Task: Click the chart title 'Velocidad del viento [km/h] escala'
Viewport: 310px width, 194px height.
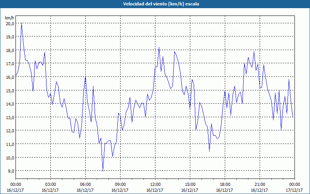Action: pyautogui.click(x=161, y=4)
